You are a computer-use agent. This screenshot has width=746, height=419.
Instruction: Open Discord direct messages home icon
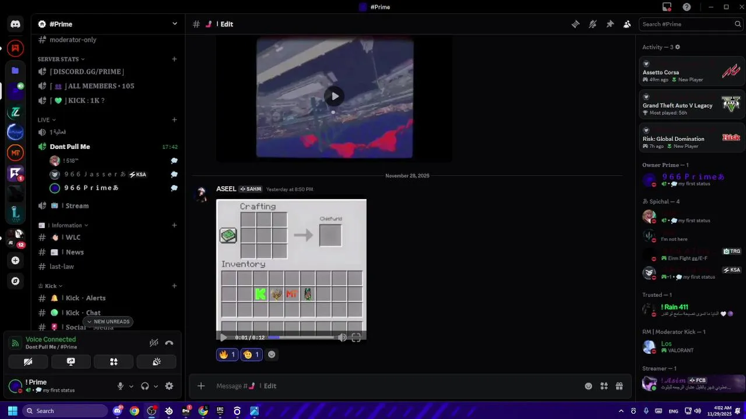coord(15,24)
